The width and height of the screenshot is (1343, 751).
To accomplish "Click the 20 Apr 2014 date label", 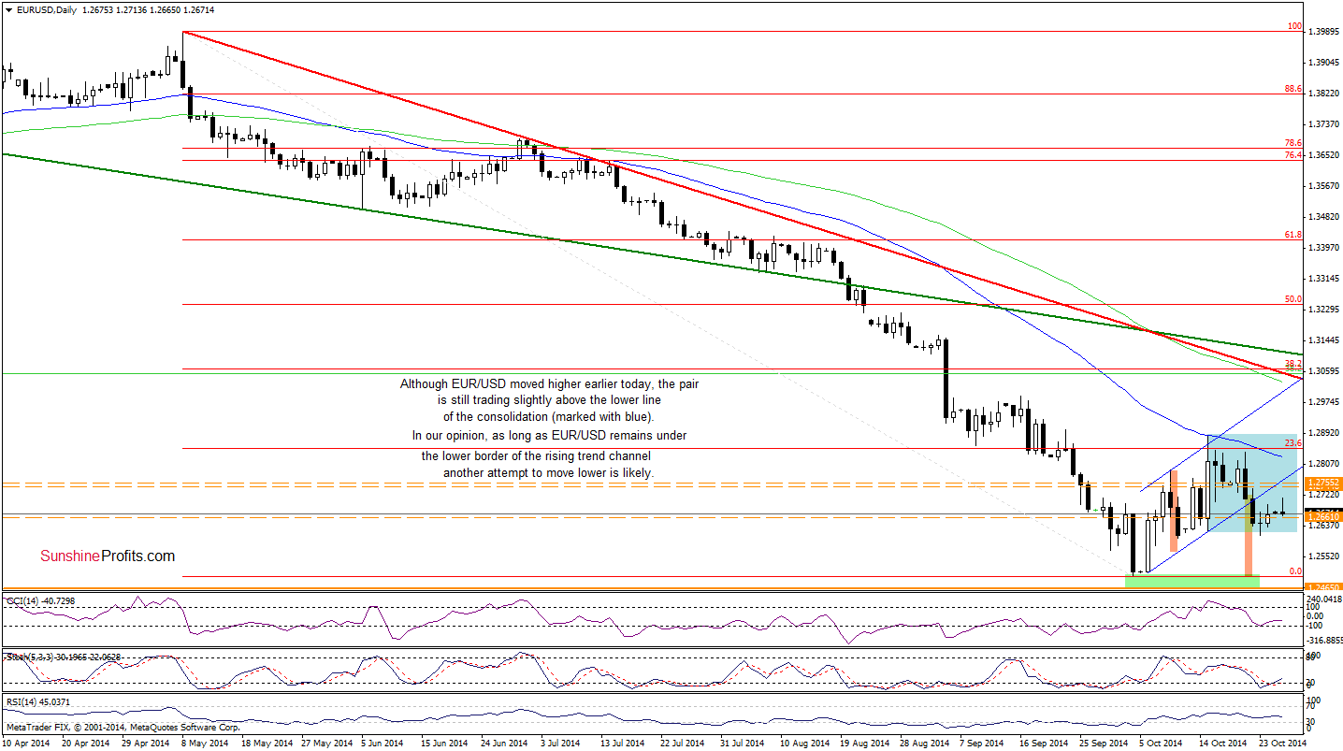I will [x=88, y=743].
